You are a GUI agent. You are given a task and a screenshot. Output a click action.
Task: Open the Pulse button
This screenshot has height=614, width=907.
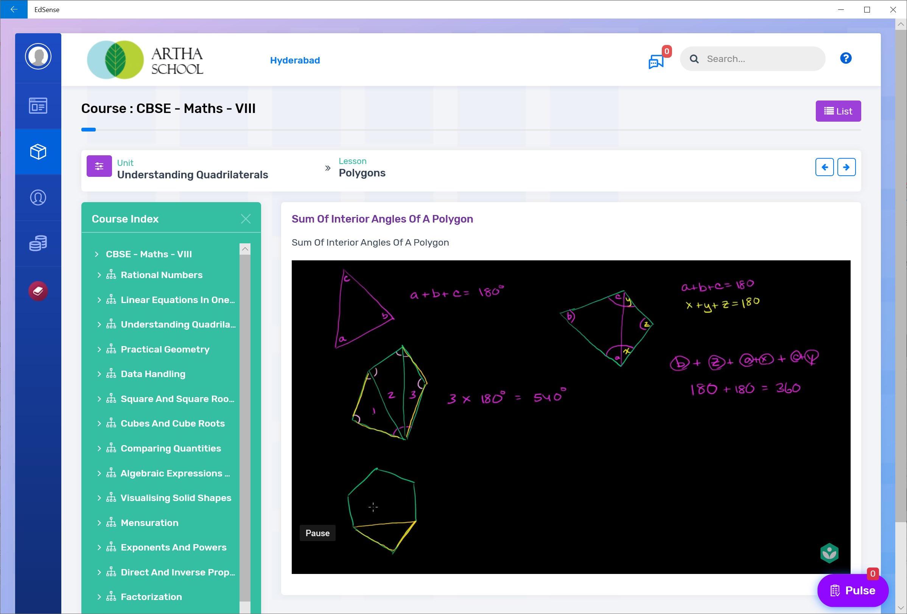coord(853,590)
